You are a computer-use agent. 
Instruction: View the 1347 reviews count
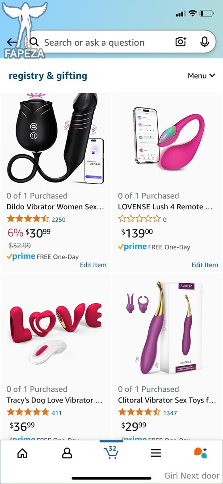[x=170, y=413]
